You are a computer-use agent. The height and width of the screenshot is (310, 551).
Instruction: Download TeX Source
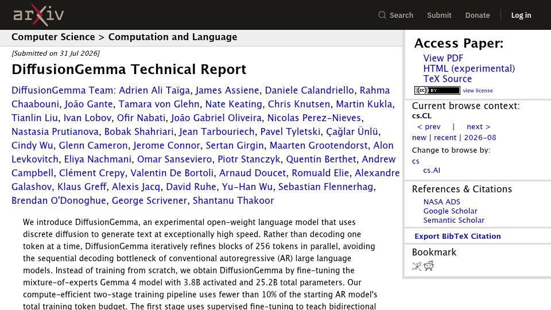click(447, 79)
